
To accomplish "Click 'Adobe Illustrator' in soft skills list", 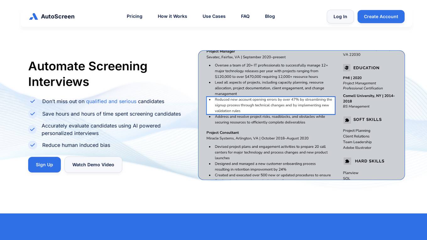I will click(357, 148).
